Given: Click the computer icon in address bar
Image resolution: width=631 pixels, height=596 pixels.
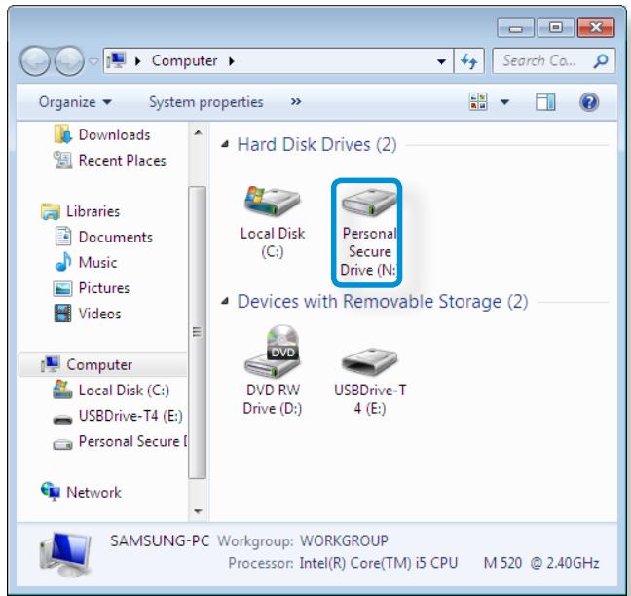Looking at the screenshot, I should tap(116, 60).
